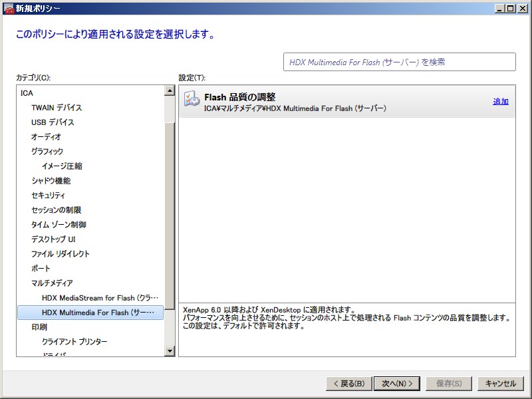Image resolution: width=532 pixels, height=399 pixels.
Task: Click the 戻る(B) back button
Action: (347, 384)
